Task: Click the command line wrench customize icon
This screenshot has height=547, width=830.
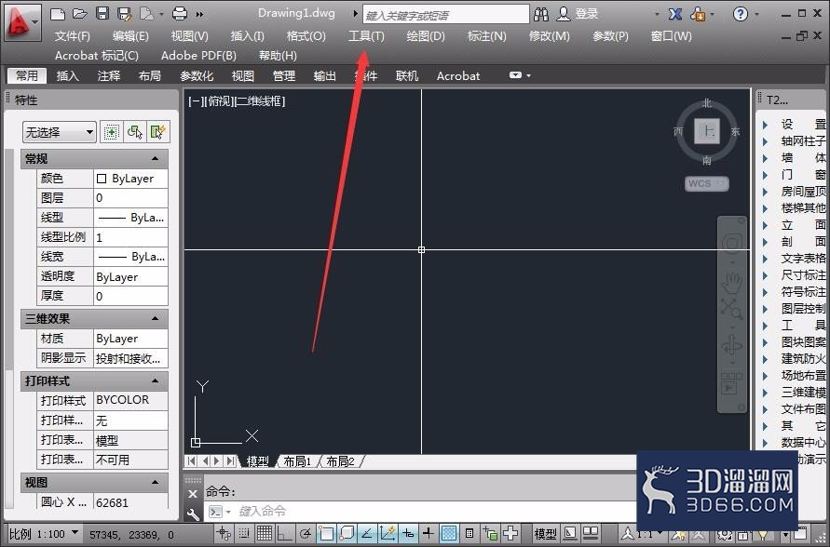Action: coord(193,514)
